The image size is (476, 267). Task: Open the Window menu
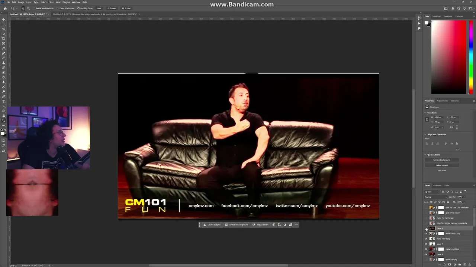pos(76,2)
